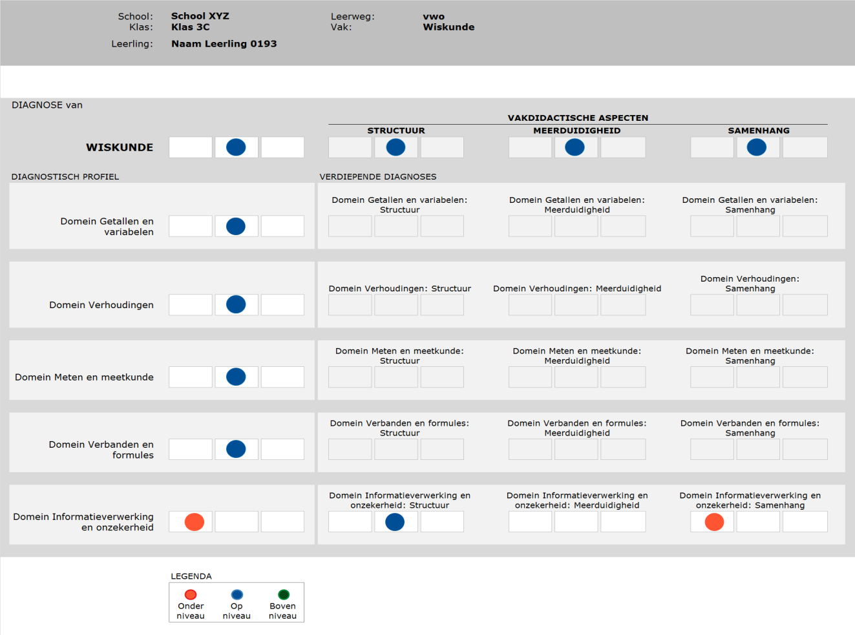Screen dimensions: 855x635
Task: Click 'Domein Verbanden en formules: Samenhang' label
Action: coord(750,428)
